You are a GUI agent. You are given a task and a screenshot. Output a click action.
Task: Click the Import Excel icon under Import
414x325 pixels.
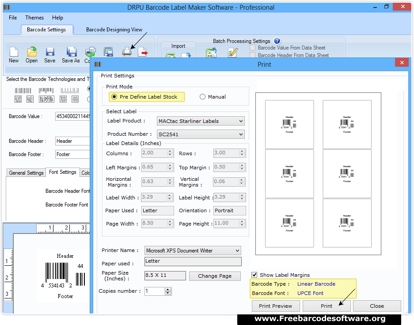pyautogui.click(x=171, y=55)
